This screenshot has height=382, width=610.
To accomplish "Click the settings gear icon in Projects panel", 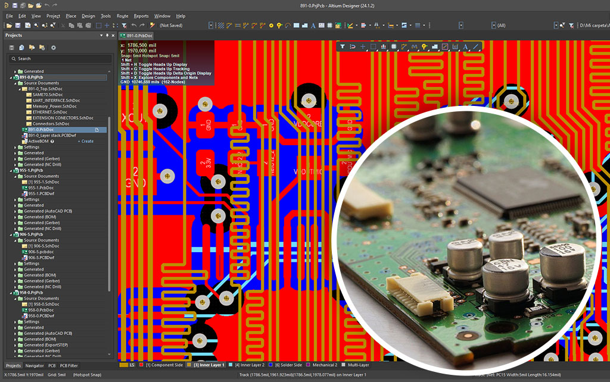I will coord(53,47).
